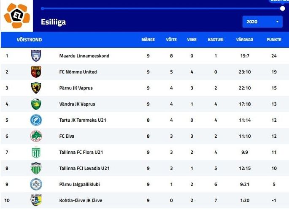Open the Maardu Linnameeskond team link

[x=84, y=56]
